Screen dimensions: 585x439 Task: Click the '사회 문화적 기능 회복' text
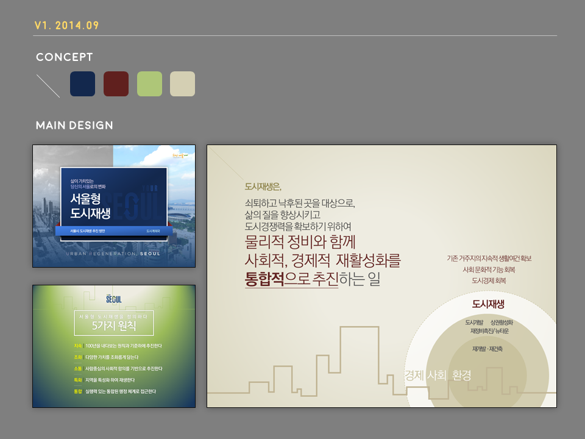point(489,269)
